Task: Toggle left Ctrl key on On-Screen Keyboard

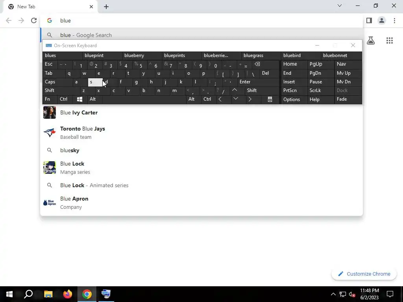Action: [65, 99]
